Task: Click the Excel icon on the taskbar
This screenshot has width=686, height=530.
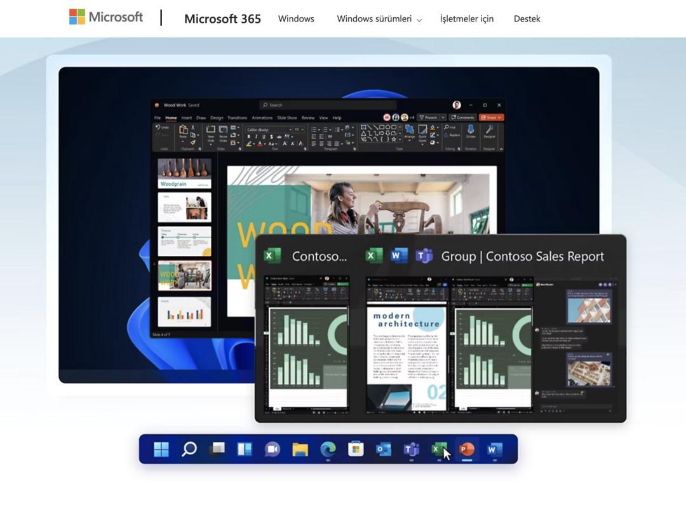Action: pos(439,449)
